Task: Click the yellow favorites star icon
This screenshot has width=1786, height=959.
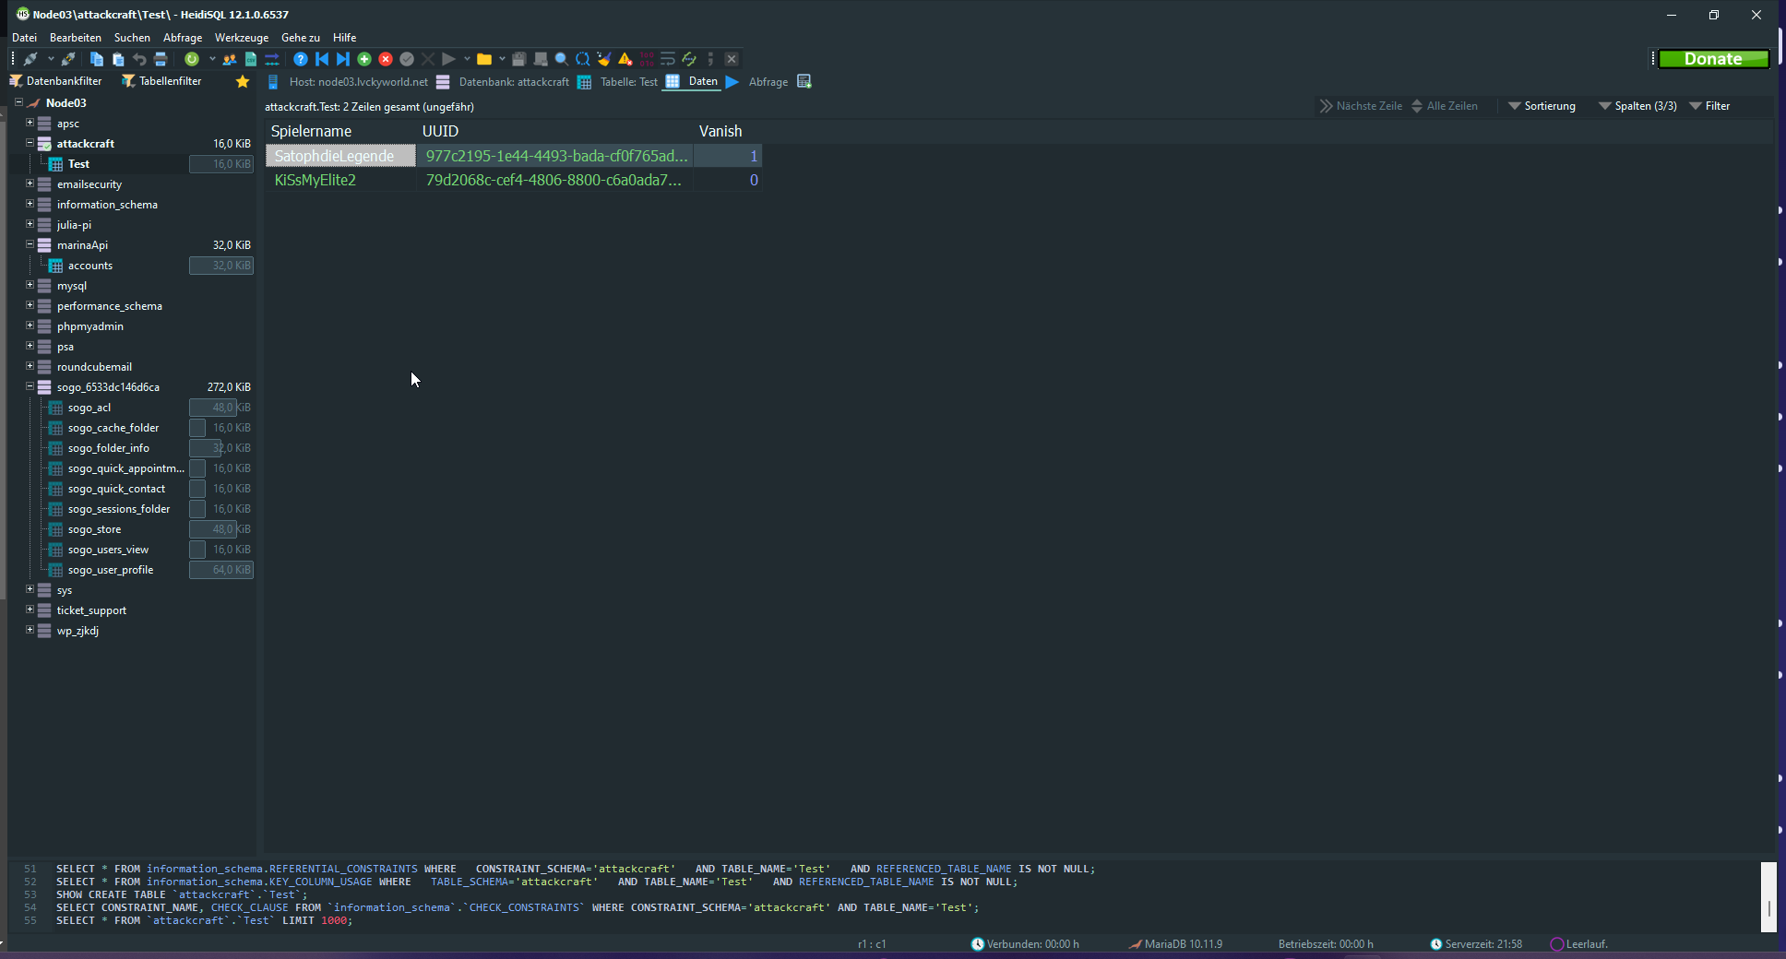Action: (243, 82)
